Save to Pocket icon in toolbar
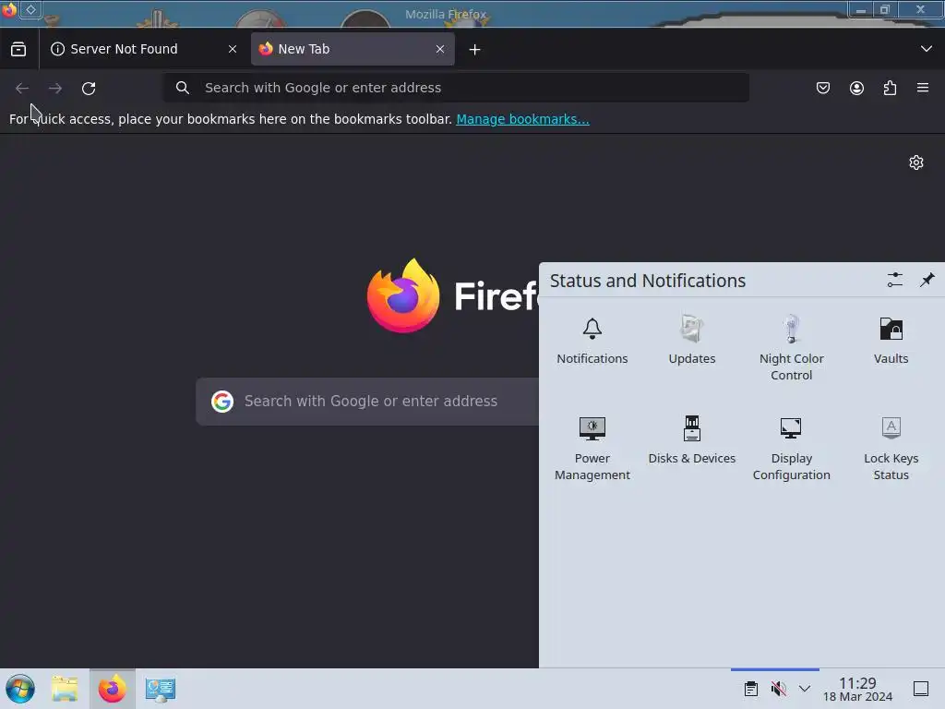 (822, 88)
